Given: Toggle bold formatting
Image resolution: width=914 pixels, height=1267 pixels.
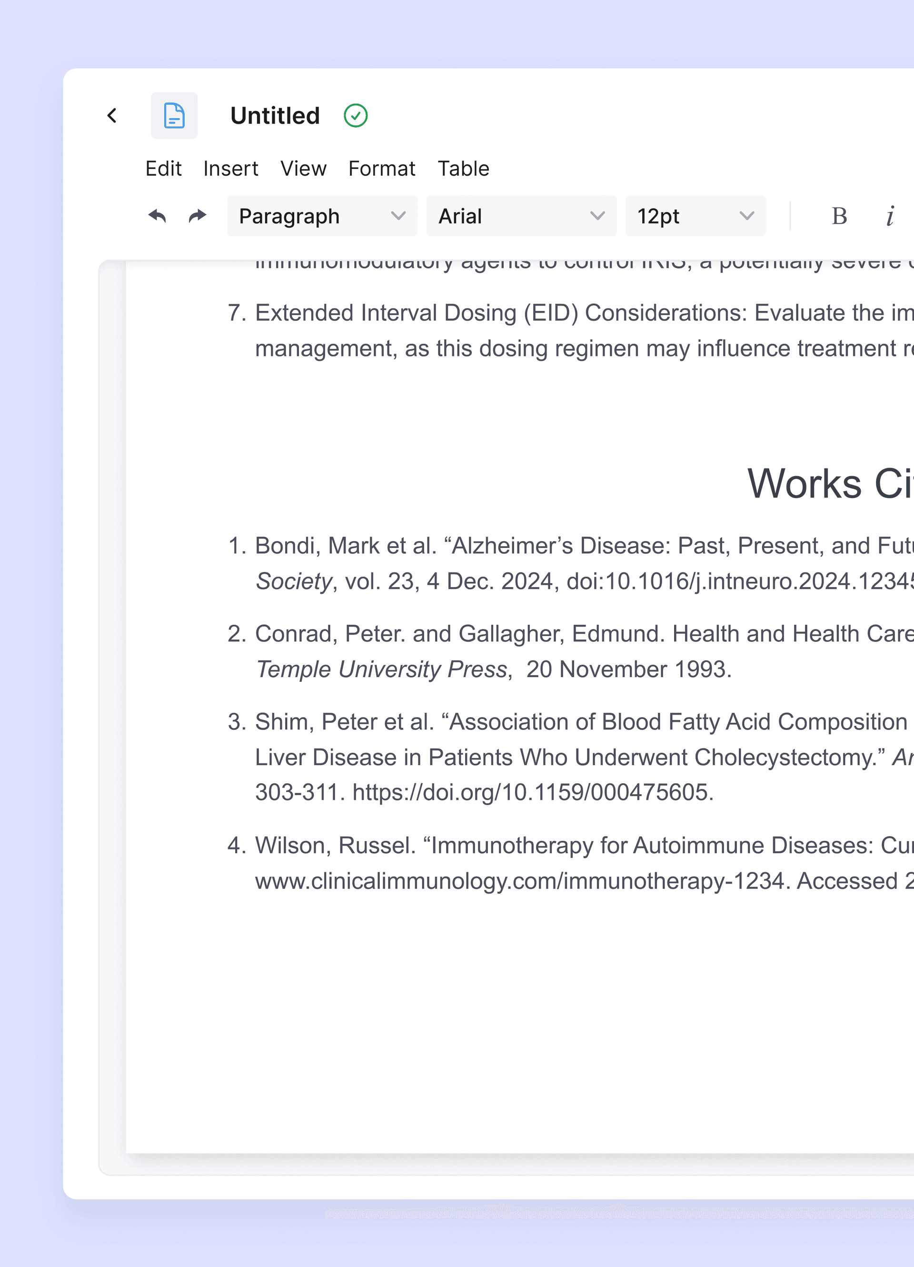Looking at the screenshot, I should [x=840, y=216].
